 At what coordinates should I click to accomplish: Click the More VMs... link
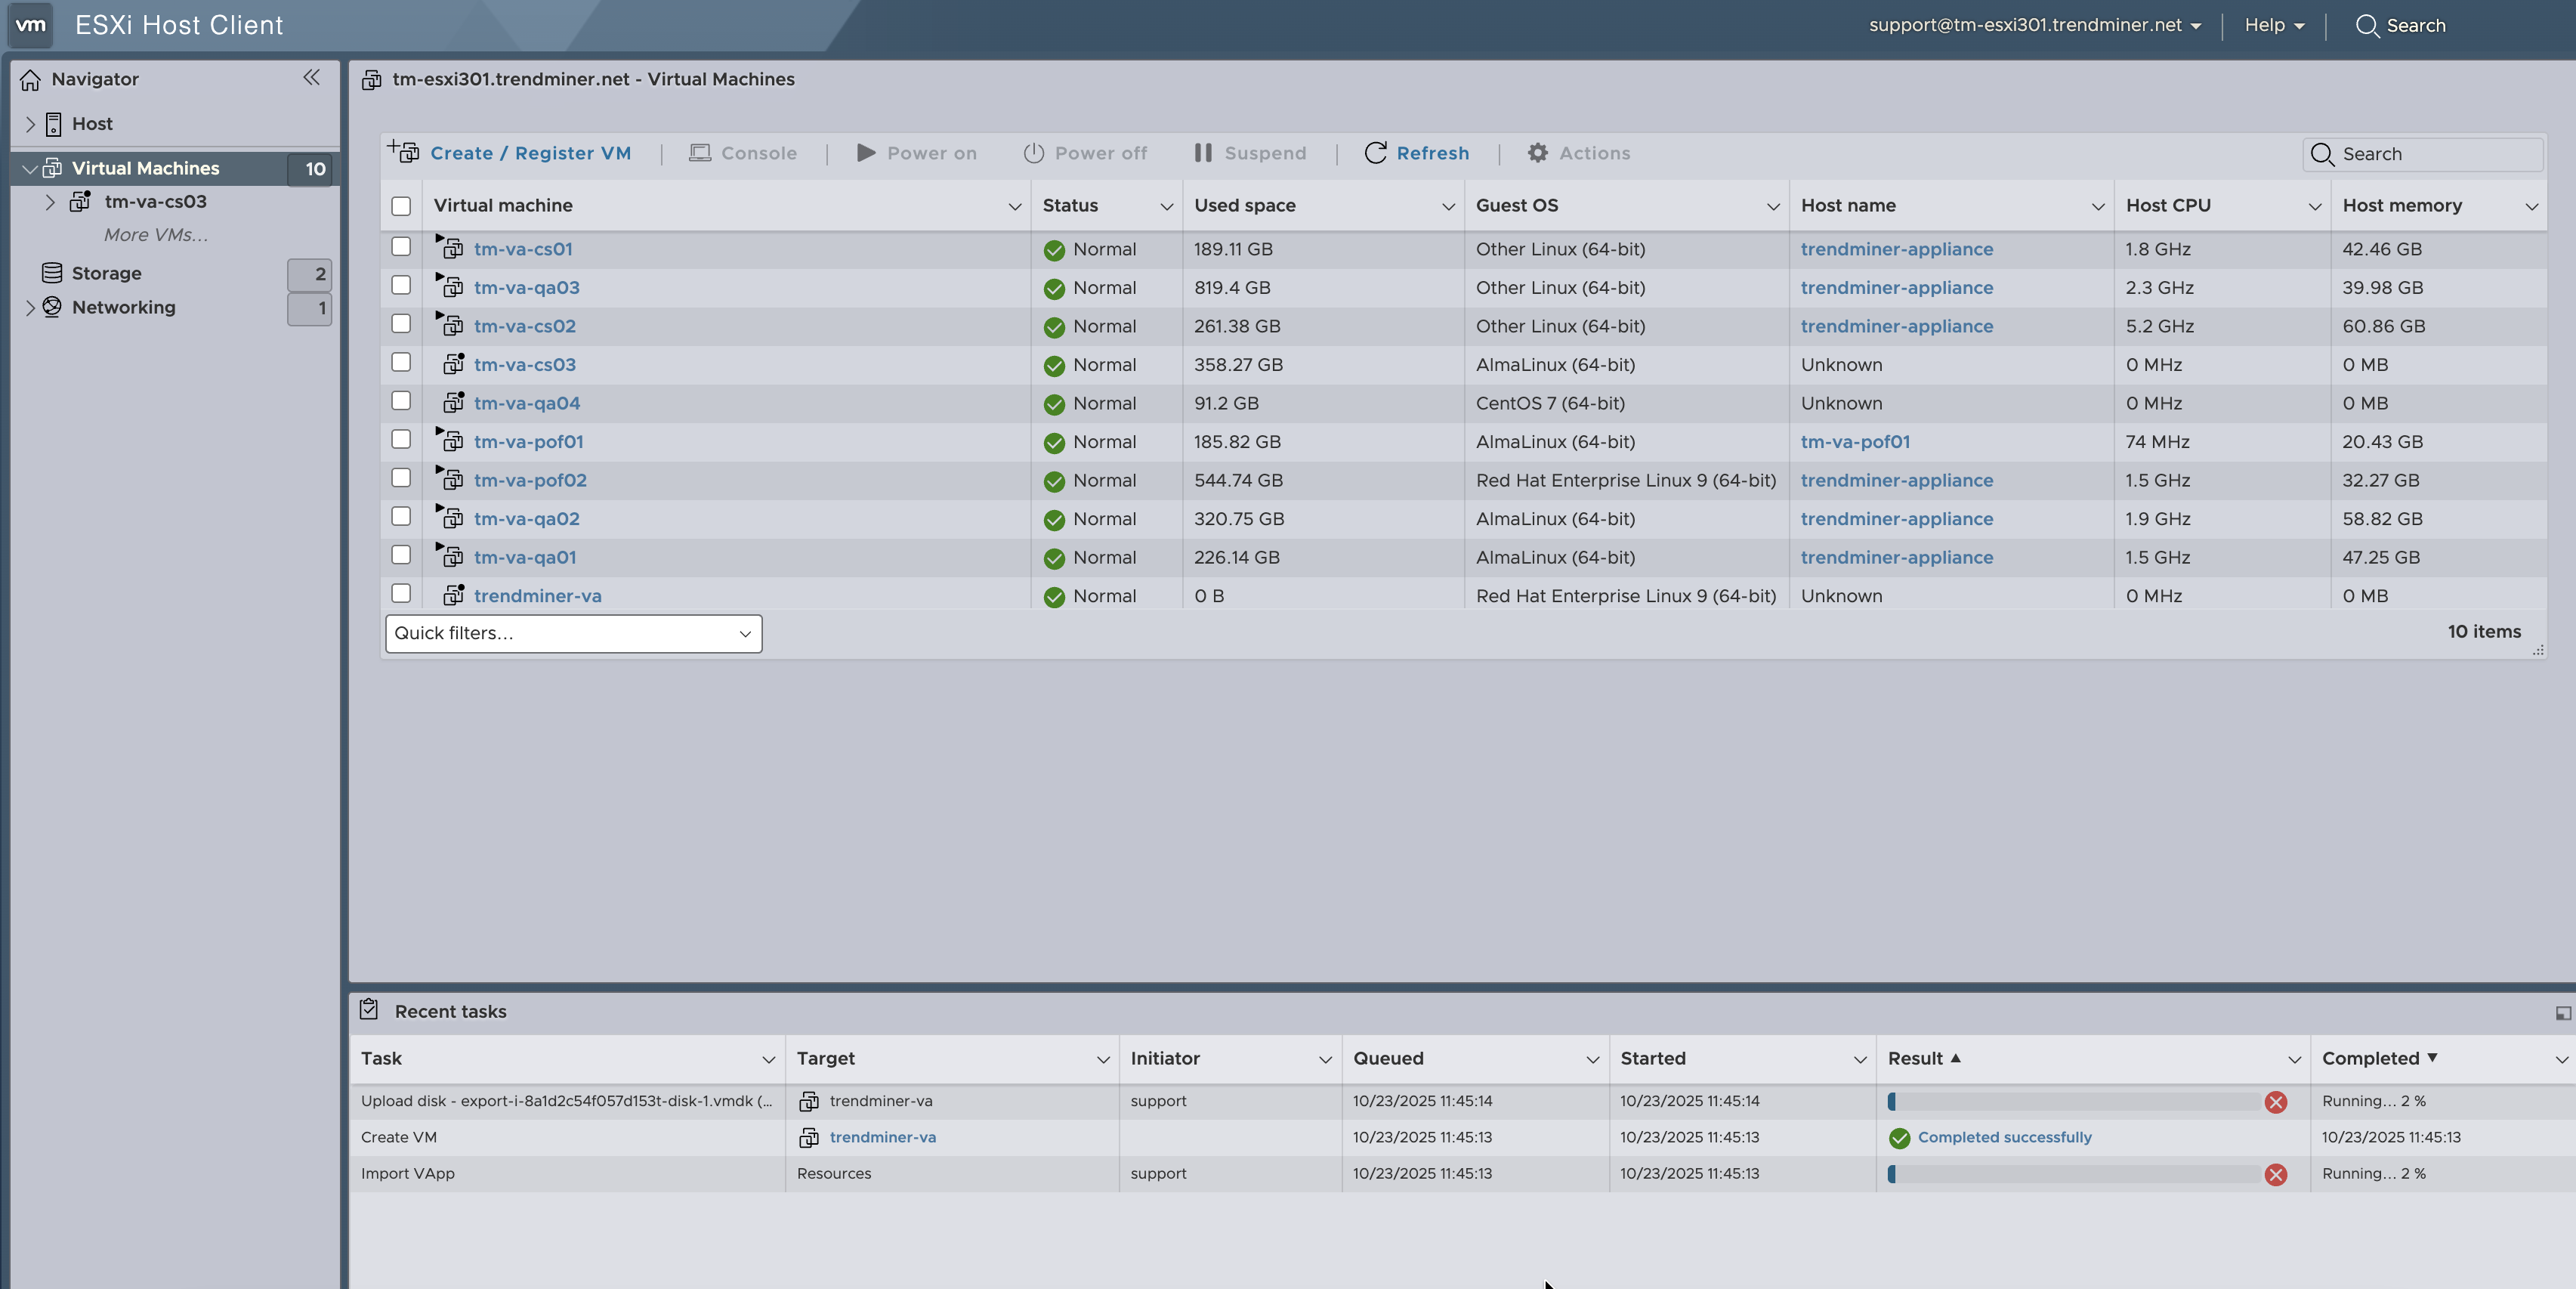[x=156, y=235]
